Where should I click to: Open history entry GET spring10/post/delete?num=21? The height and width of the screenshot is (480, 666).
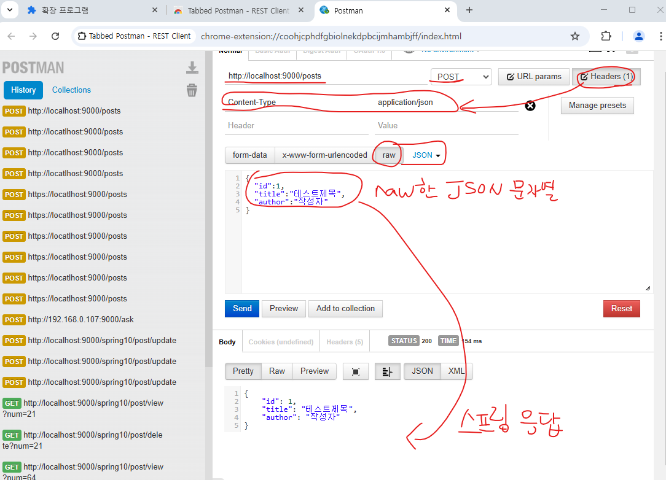click(83, 440)
